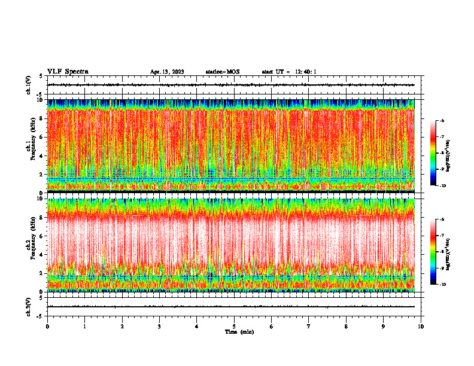Click the ch.2 spectrogram panel
The height and width of the screenshot is (366, 474).
[x=231, y=245]
